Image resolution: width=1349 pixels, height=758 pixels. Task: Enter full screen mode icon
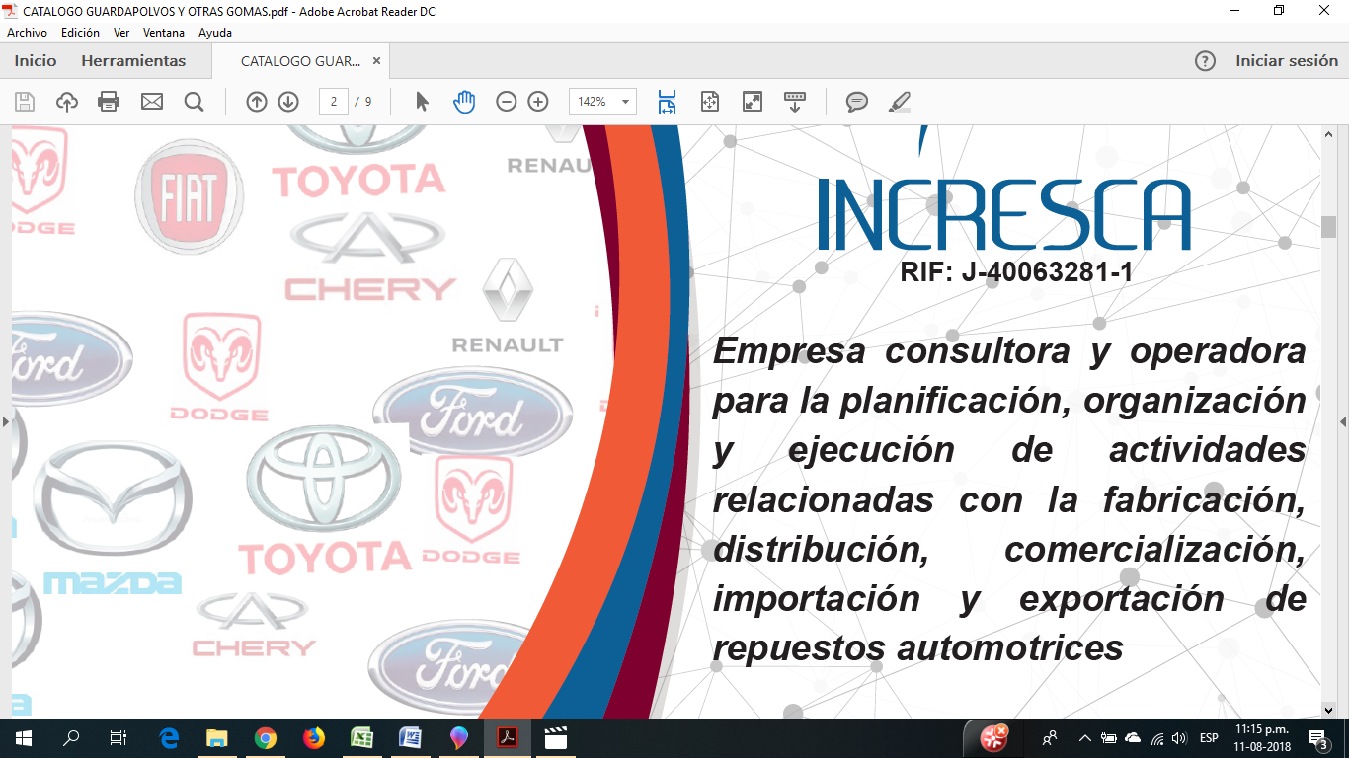[753, 102]
